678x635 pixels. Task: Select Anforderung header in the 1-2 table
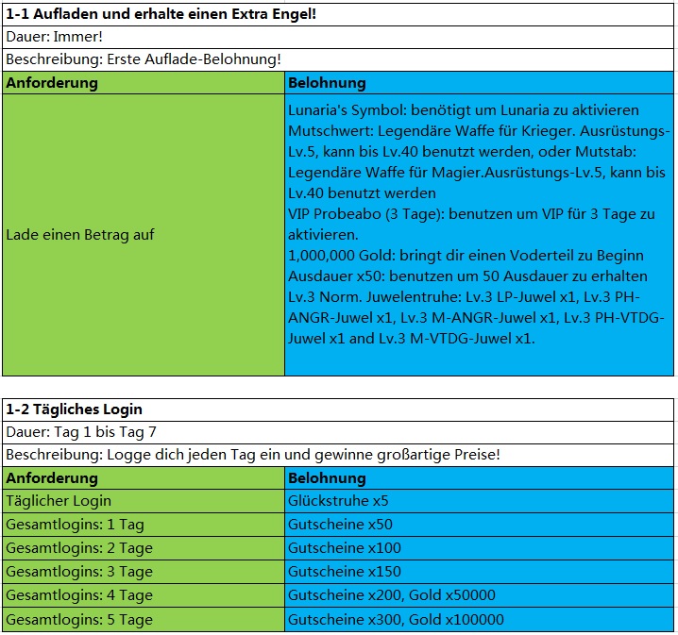[x=52, y=478]
